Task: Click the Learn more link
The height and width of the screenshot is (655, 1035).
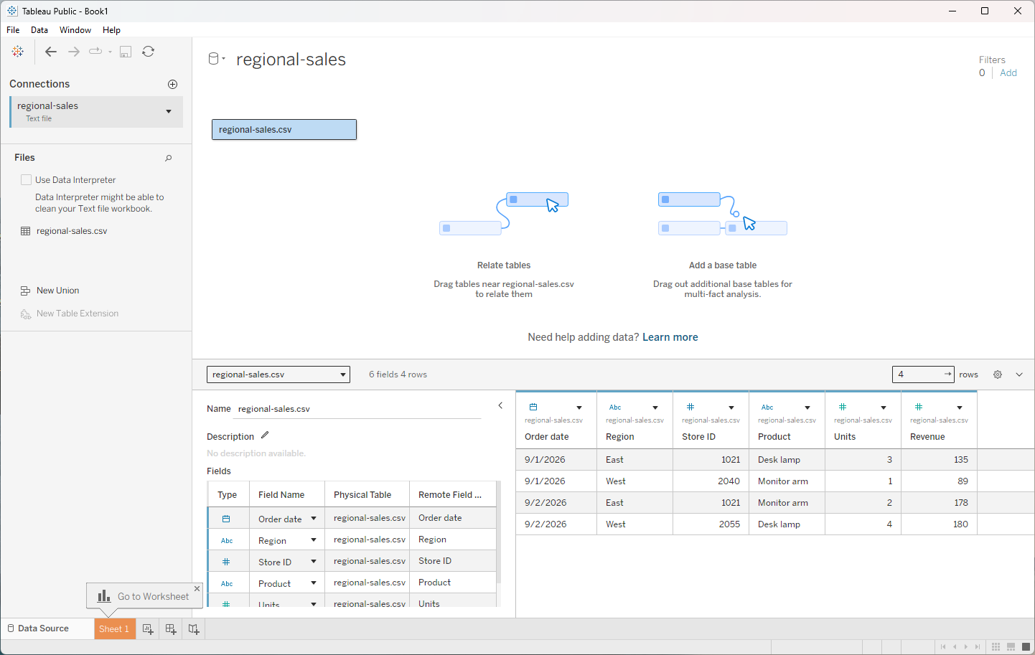Action: [x=670, y=337]
